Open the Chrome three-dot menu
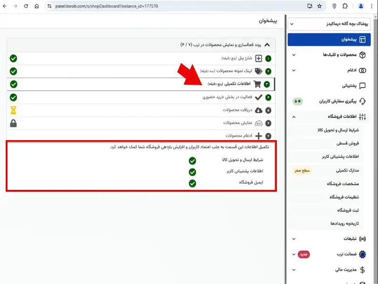378x284 pixels. (x=371, y=6)
